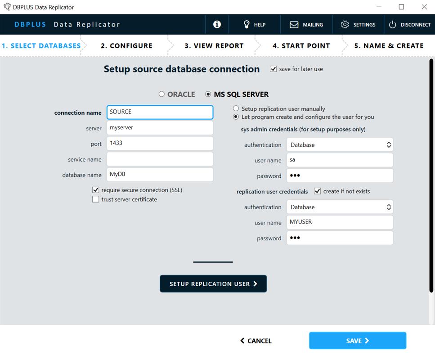Go to step 3. VIEW REPORT
Image resolution: width=435 pixels, height=356 pixels.
point(214,46)
